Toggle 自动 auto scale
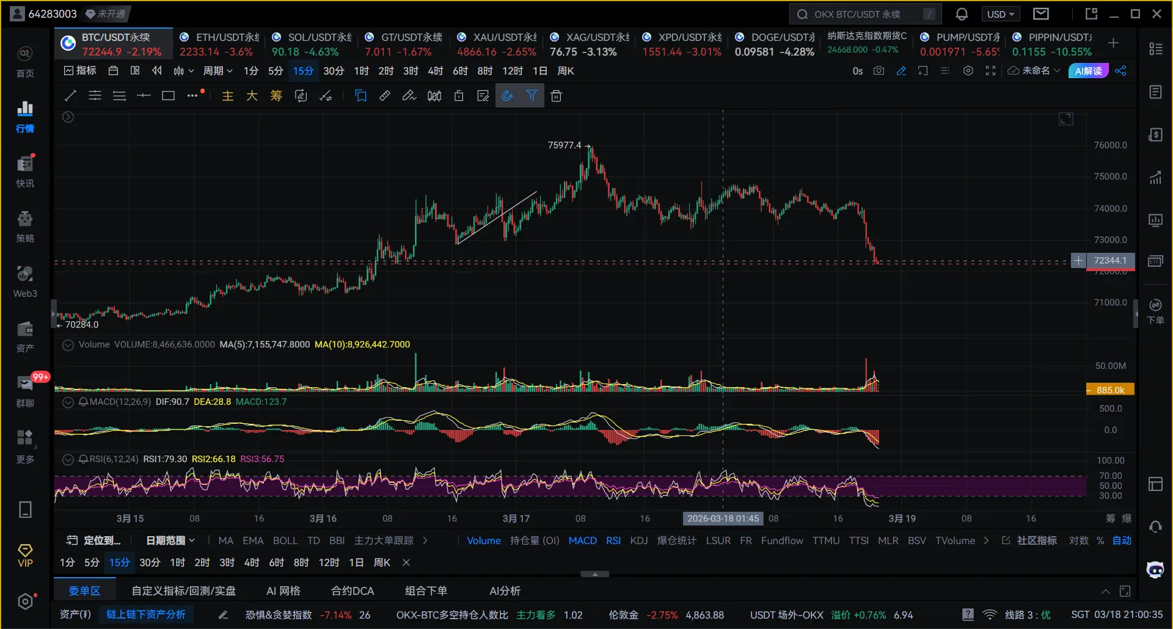The image size is (1173, 629). [1122, 540]
